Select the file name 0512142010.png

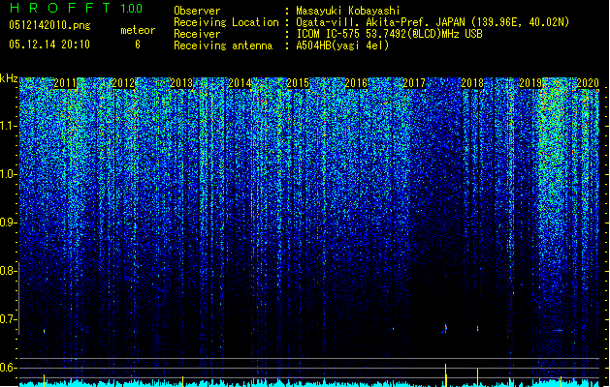tap(49, 25)
